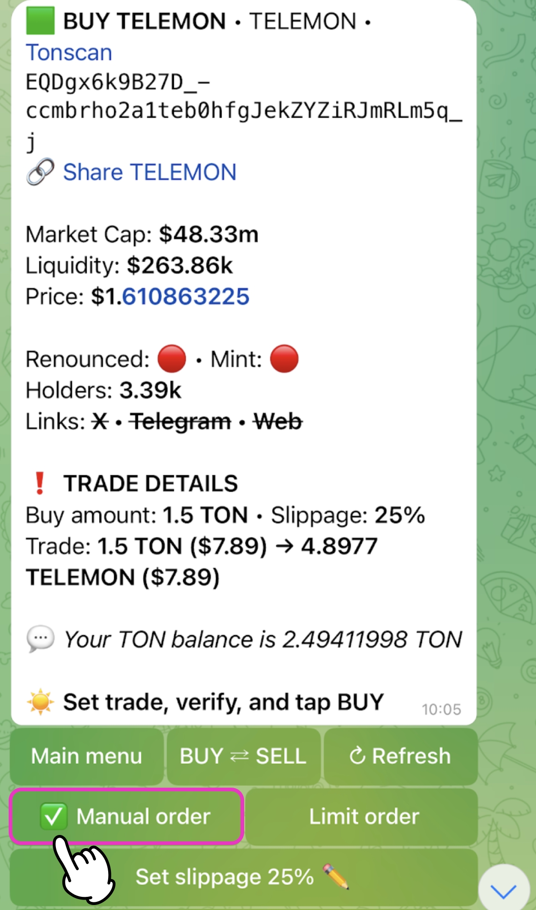This screenshot has height=910, width=536.
Task: Open the Share TELEMON link
Action: pos(150,172)
